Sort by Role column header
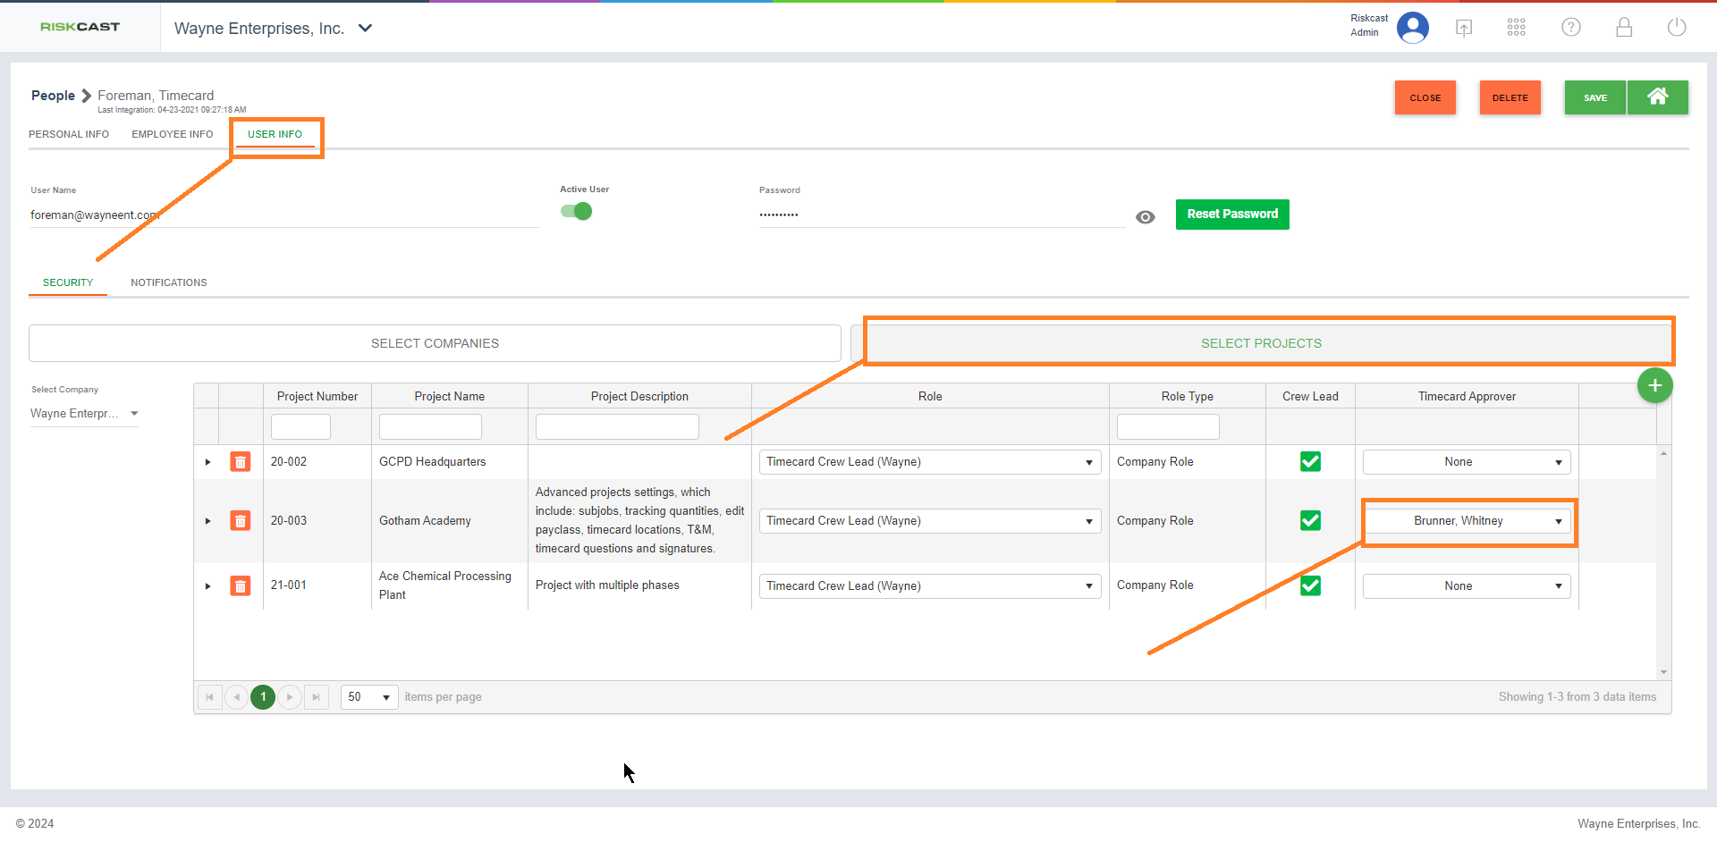The width and height of the screenshot is (1717, 842). 930,396
